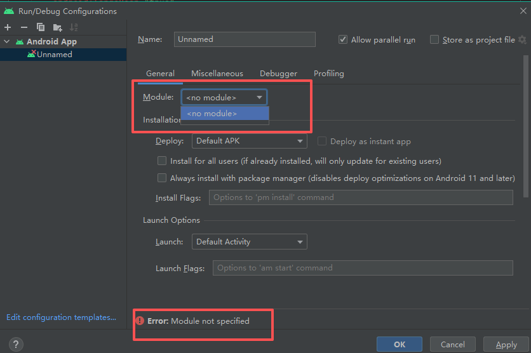Toggle the Allow parallel run checkbox
The height and width of the screenshot is (353, 531).
(343, 39)
